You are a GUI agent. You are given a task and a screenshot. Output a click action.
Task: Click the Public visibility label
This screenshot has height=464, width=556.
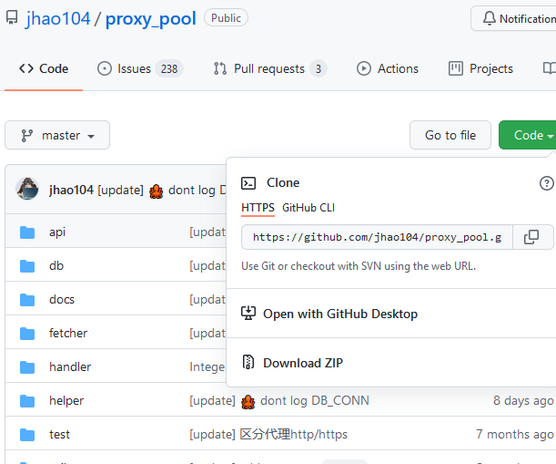(226, 17)
